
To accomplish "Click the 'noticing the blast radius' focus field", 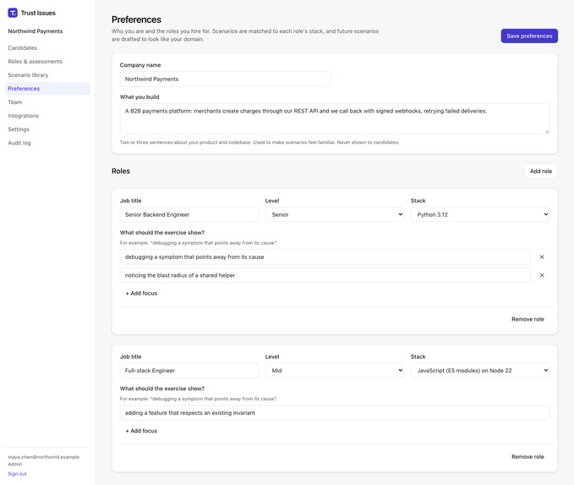I will pos(325,275).
